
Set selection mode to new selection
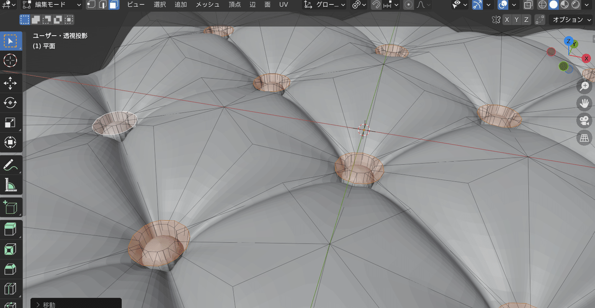pyautogui.click(x=25, y=20)
